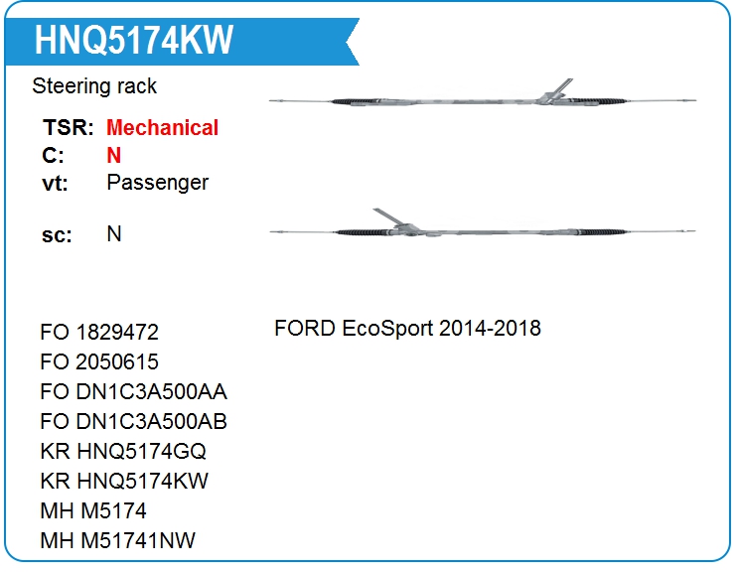735x572 pixels.
Task: Open reference FO DN1C3A500AA
Action: [134, 392]
